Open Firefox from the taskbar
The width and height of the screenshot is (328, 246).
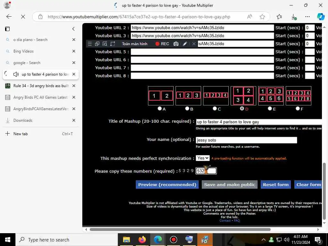pyautogui.click(x=142, y=240)
